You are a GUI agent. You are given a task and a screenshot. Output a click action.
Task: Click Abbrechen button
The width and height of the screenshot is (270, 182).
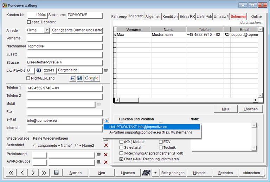pos(251,173)
